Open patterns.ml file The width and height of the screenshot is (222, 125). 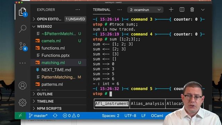(59, 84)
